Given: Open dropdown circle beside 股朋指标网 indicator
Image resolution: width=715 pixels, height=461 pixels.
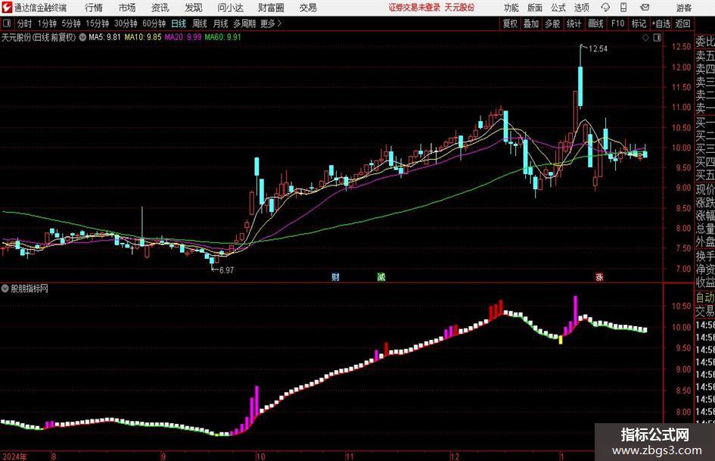Looking at the screenshot, I should [5, 288].
